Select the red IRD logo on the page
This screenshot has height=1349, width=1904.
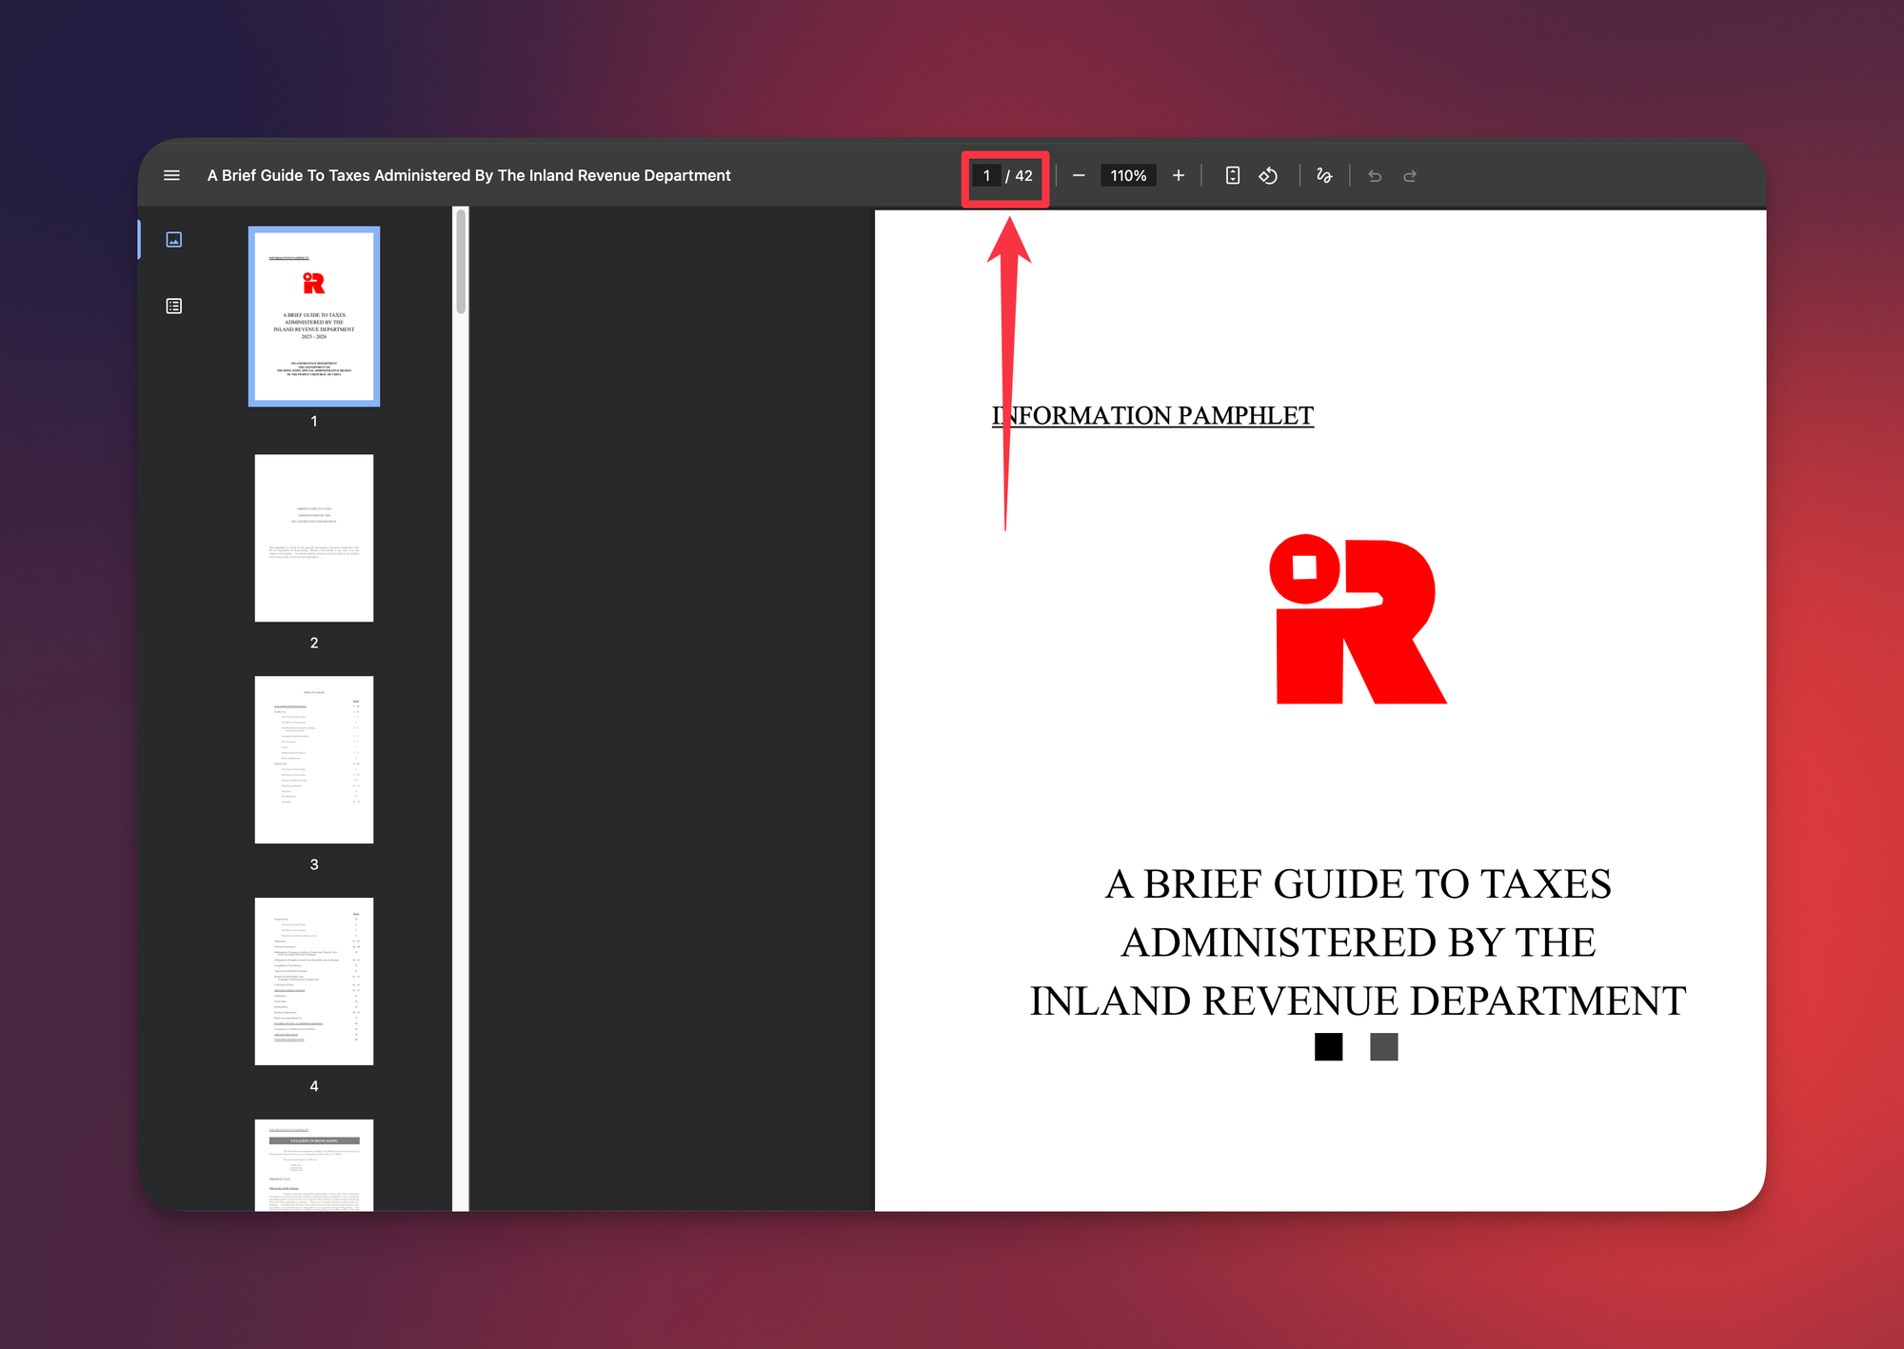[x=1358, y=619]
